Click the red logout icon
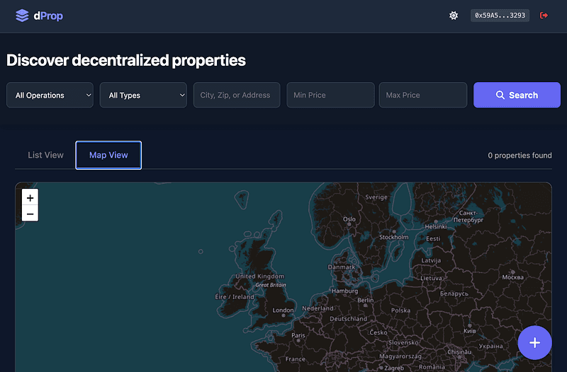 [x=544, y=16]
